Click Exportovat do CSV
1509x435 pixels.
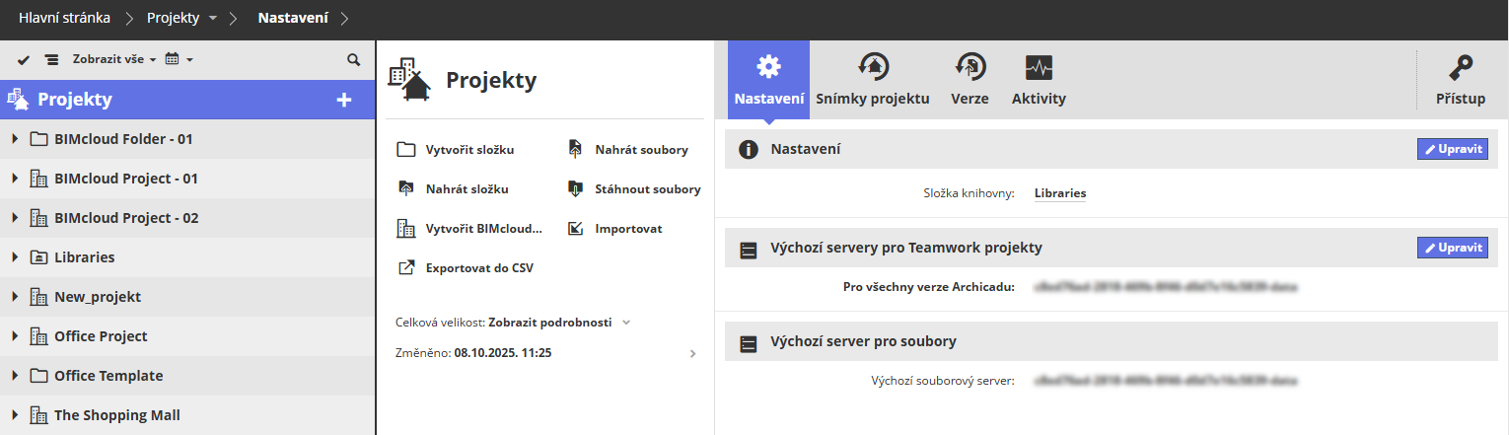(478, 267)
